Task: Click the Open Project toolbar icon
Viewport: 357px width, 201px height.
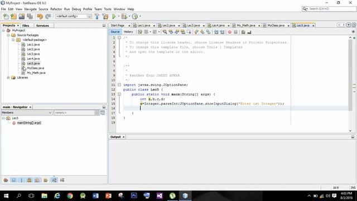Action: point(22,16)
